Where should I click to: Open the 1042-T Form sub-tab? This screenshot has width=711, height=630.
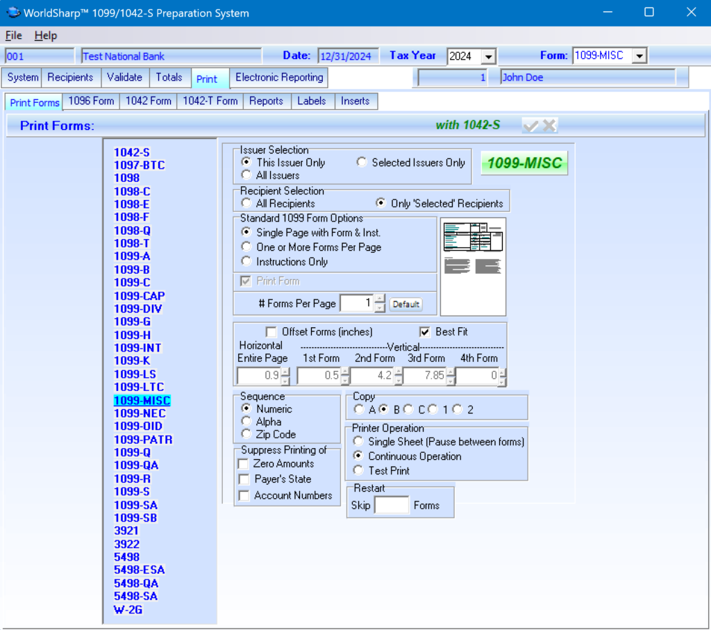point(210,101)
